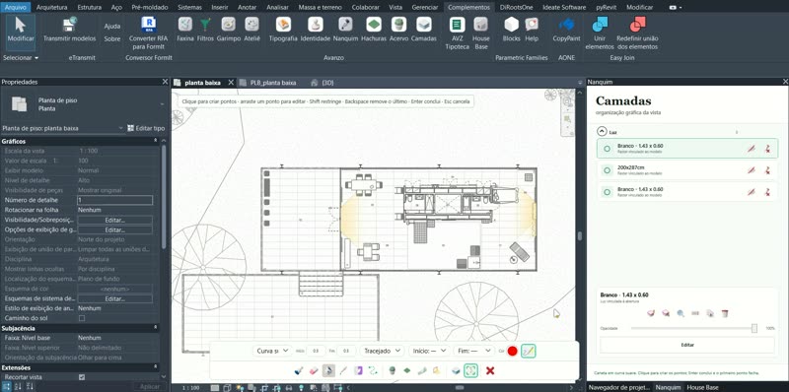Open the Acervo tool
789x392 pixels.
pyautogui.click(x=399, y=30)
